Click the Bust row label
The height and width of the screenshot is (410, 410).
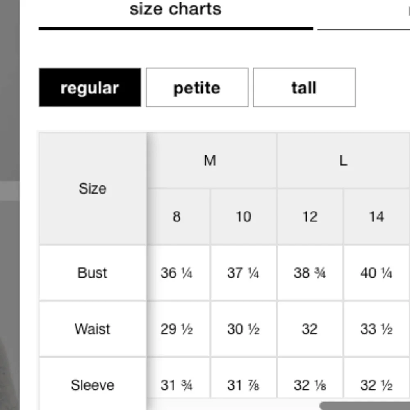point(92,273)
